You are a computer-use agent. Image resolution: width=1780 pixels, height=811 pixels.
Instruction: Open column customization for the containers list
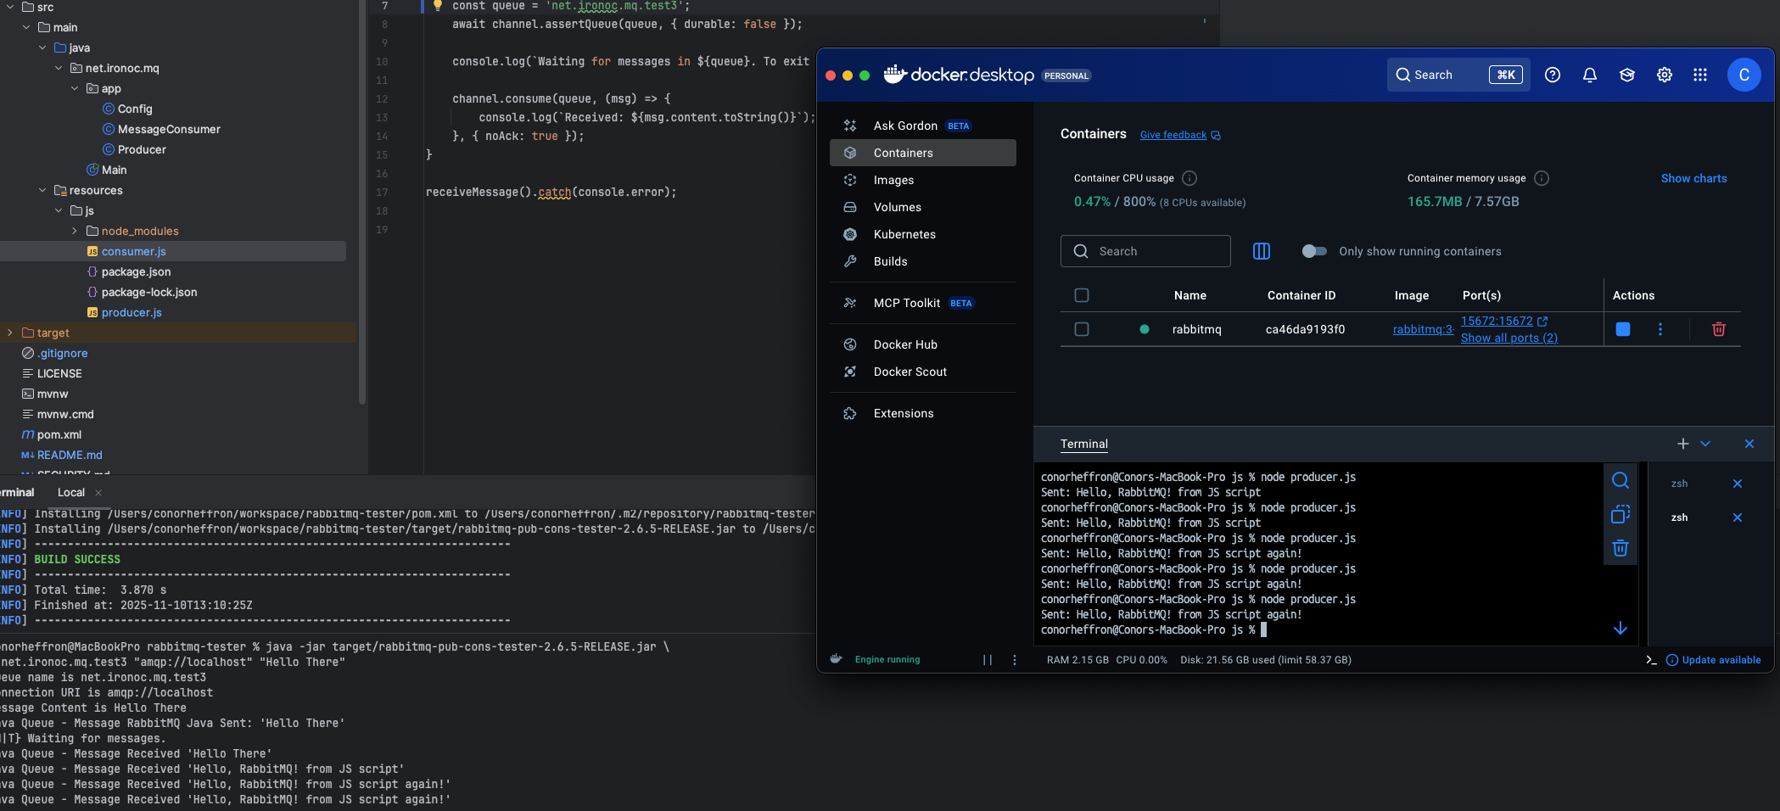pos(1262,251)
